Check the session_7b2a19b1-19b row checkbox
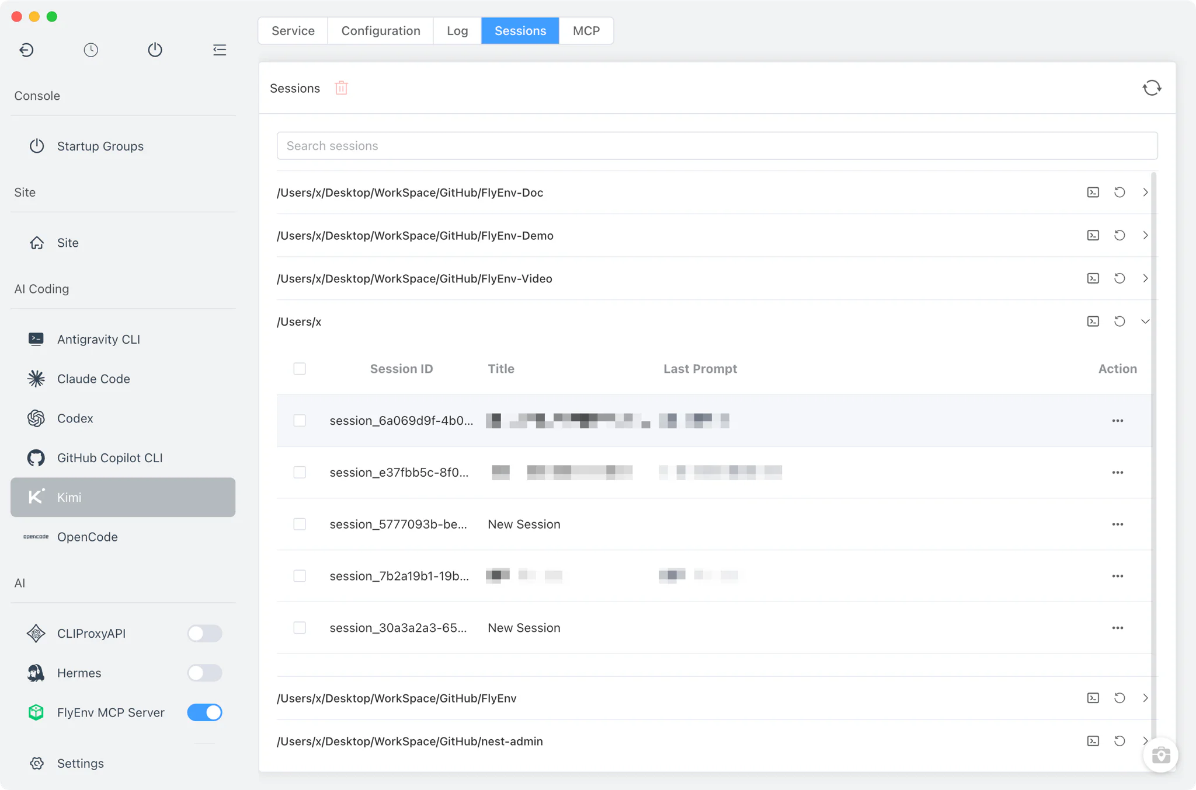 pyautogui.click(x=300, y=576)
